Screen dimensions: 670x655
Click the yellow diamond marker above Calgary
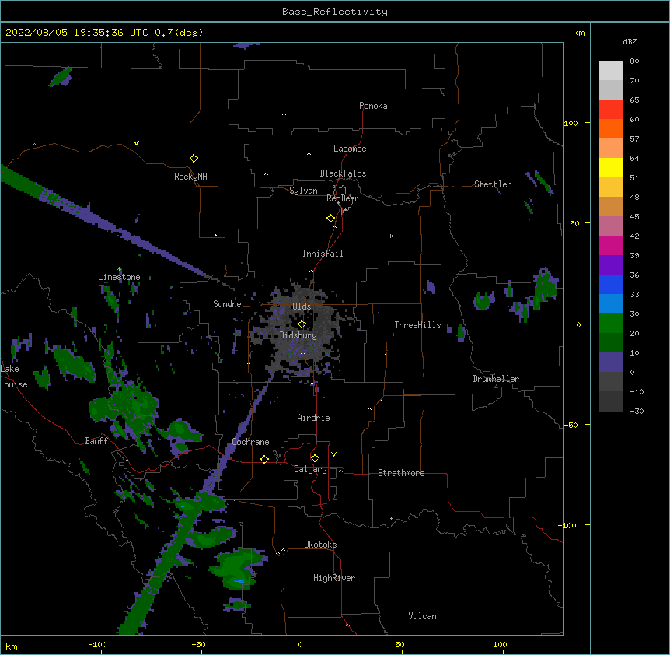click(315, 457)
